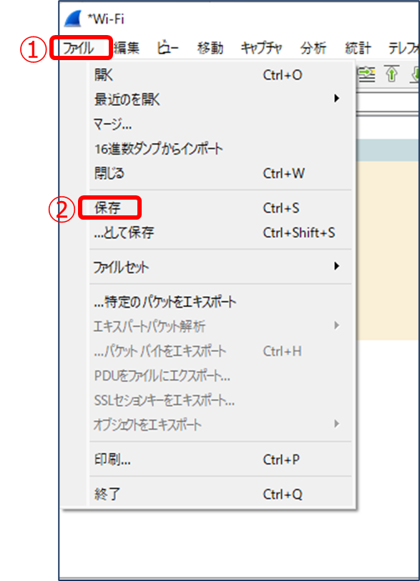The image size is (420, 581).
Task: Open the 統計 menu
Action: tap(358, 48)
